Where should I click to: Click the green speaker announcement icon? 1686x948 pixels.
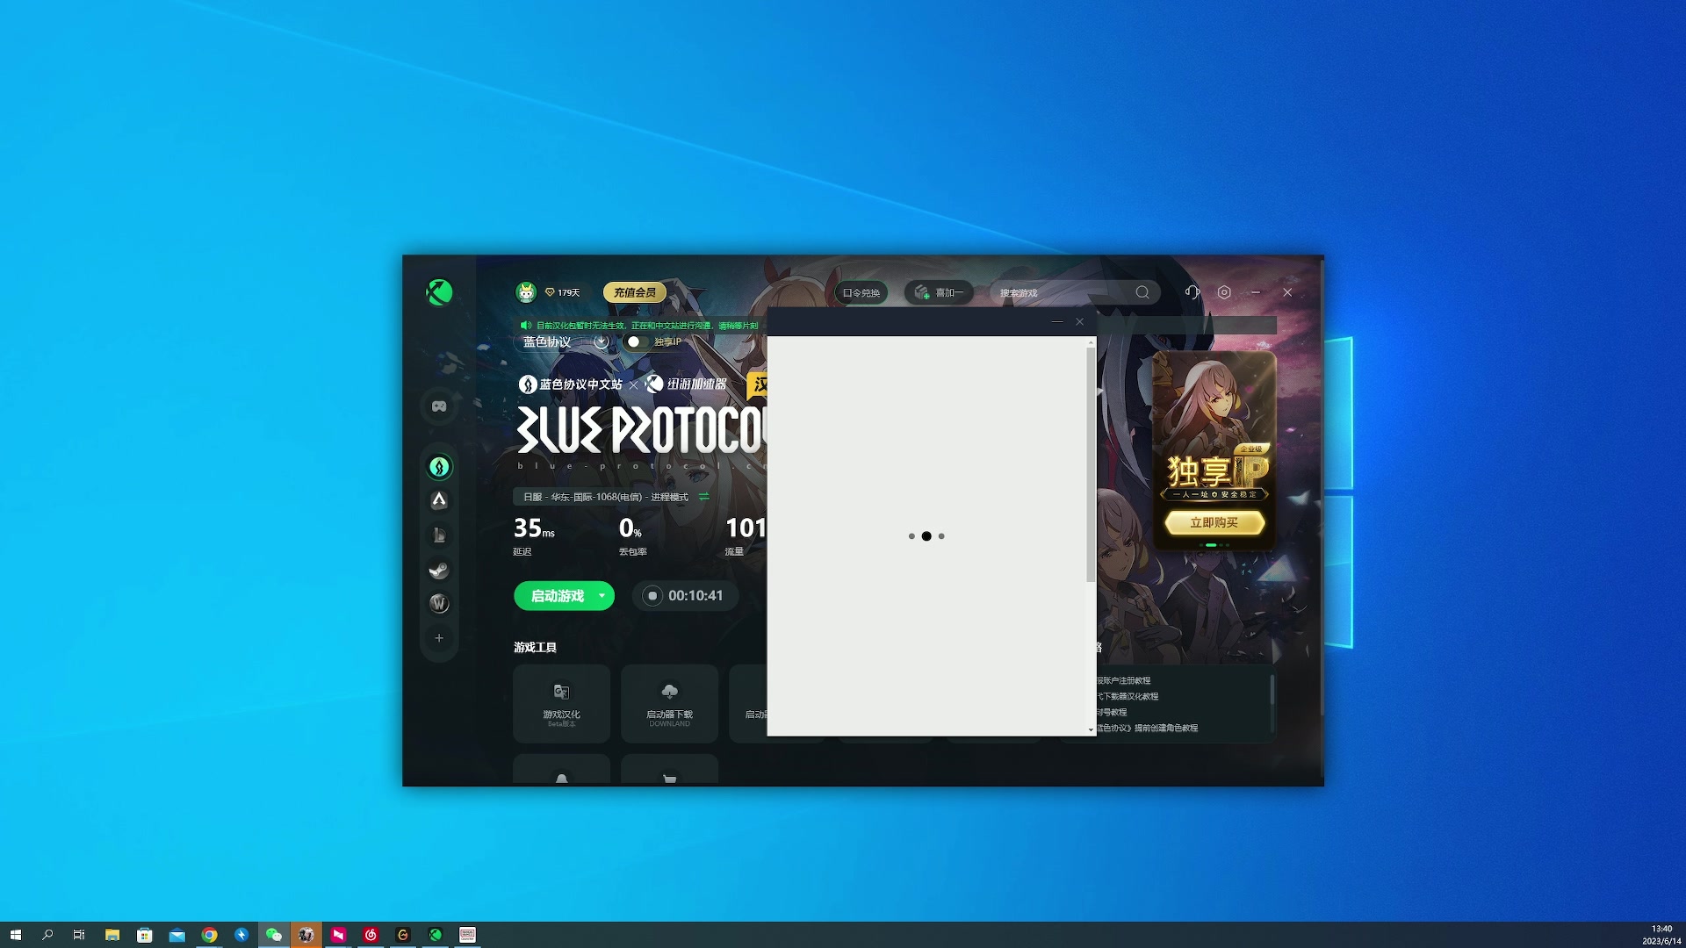[525, 326]
